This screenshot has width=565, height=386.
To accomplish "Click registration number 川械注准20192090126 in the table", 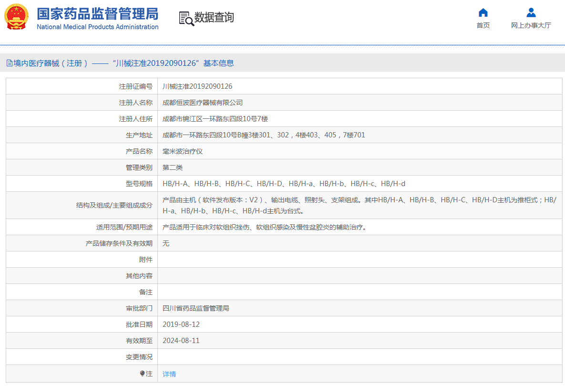I will [197, 86].
